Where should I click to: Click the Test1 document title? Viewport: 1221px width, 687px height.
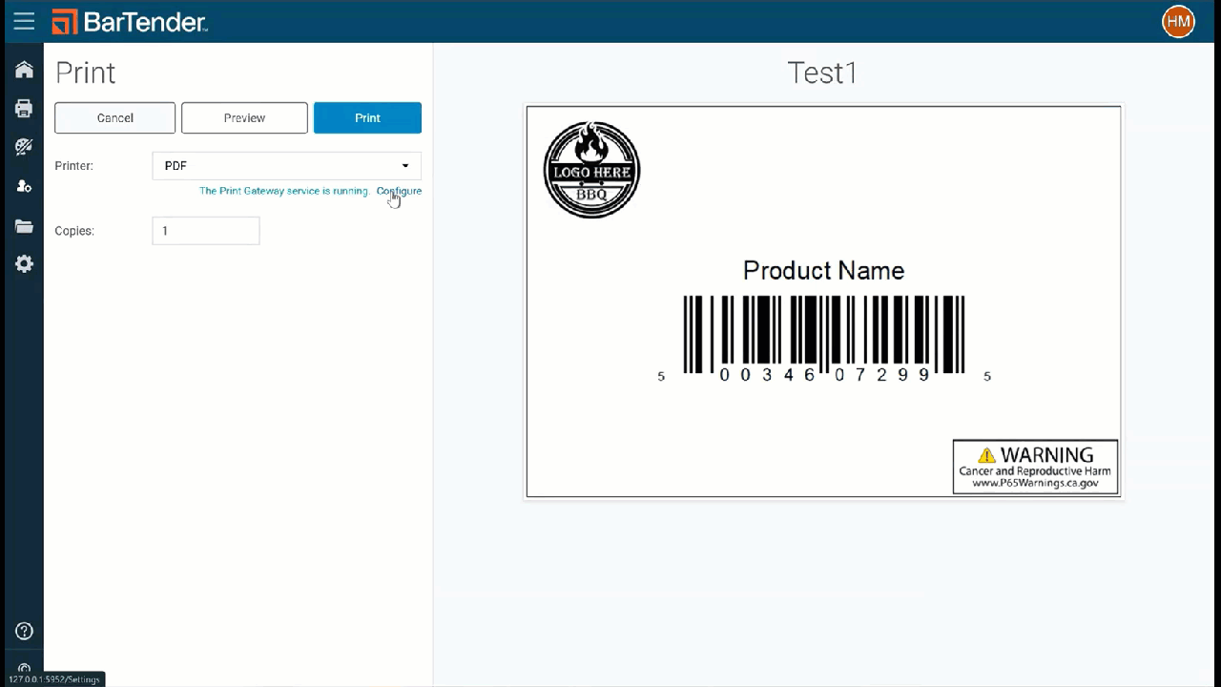822,73
